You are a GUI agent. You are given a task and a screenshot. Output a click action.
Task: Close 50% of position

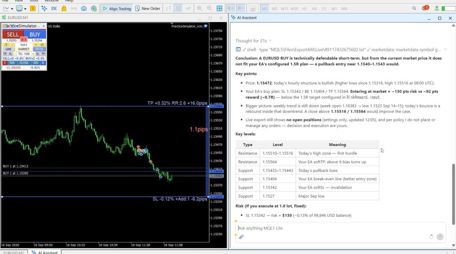[x=12, y=63]
